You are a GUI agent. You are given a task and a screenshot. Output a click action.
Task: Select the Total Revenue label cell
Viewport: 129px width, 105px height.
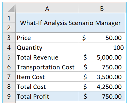point(47,57)
